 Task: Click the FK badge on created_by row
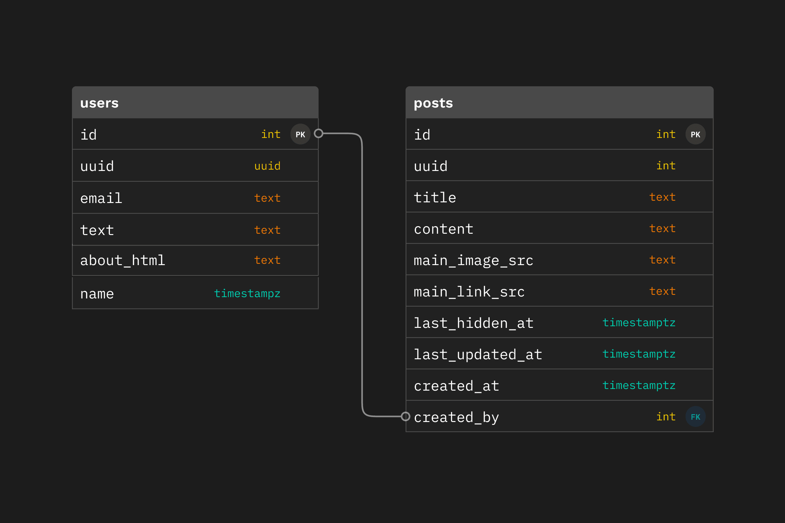(695, 416)
